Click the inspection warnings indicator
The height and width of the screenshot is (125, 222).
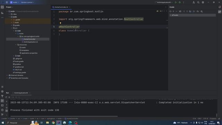[160, 11]
